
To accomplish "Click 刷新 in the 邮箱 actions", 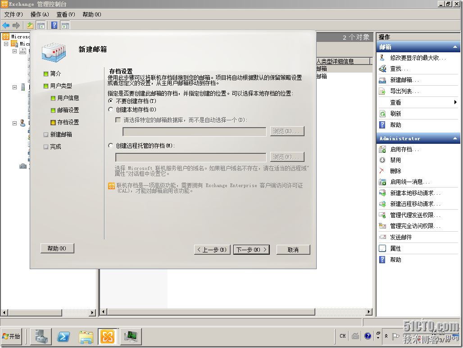I will coord(395,114).
